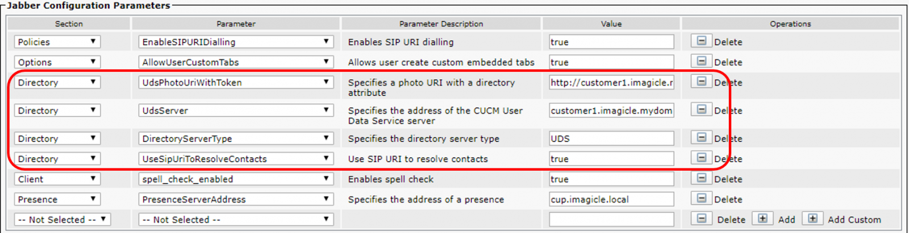Click value field containing cup.imagicle.local
Viewport: 909px width, 233px height.
point(611,200)
